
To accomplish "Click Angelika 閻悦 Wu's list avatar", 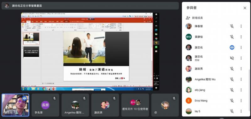I will point(189,79).
